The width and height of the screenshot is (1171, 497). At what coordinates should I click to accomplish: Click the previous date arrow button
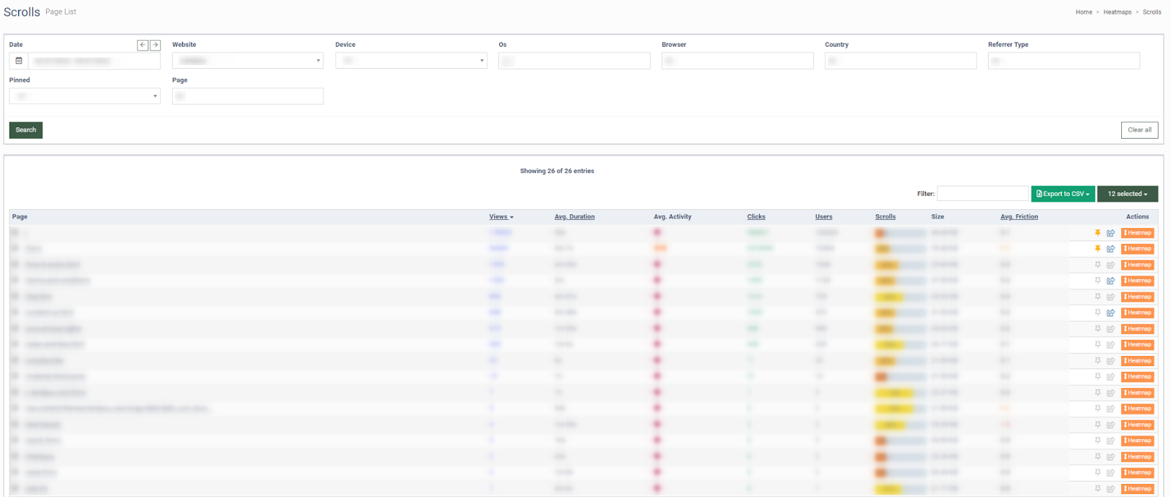[x=143, y=45]
